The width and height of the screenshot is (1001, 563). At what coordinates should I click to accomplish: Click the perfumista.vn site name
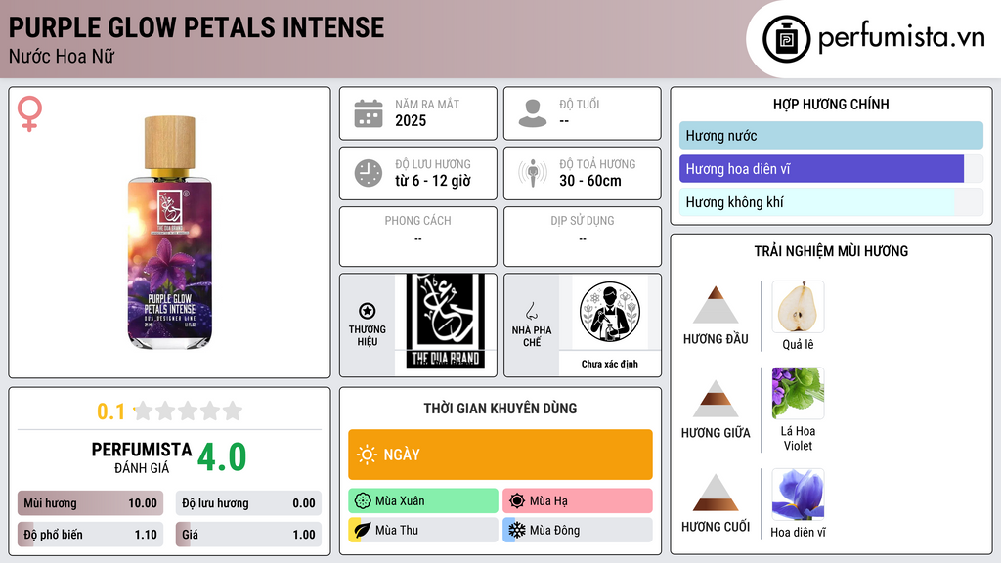pos(901,37)
